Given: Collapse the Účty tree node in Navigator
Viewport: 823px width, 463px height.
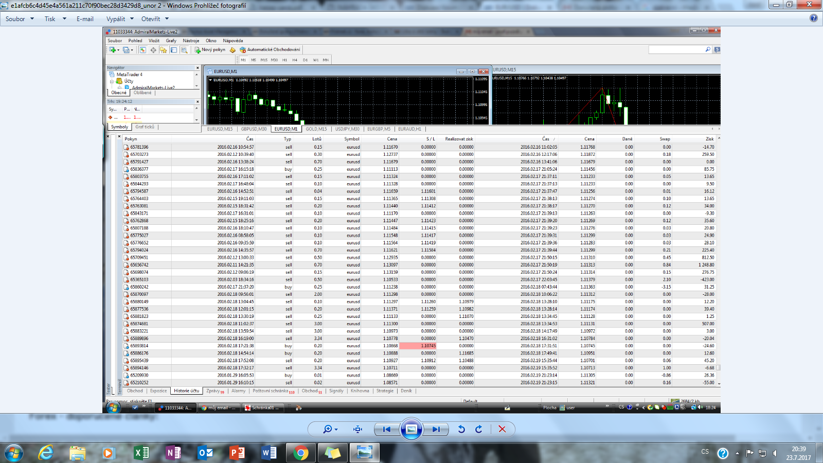Looking at the screenshot, I should (x=112, y=81).
